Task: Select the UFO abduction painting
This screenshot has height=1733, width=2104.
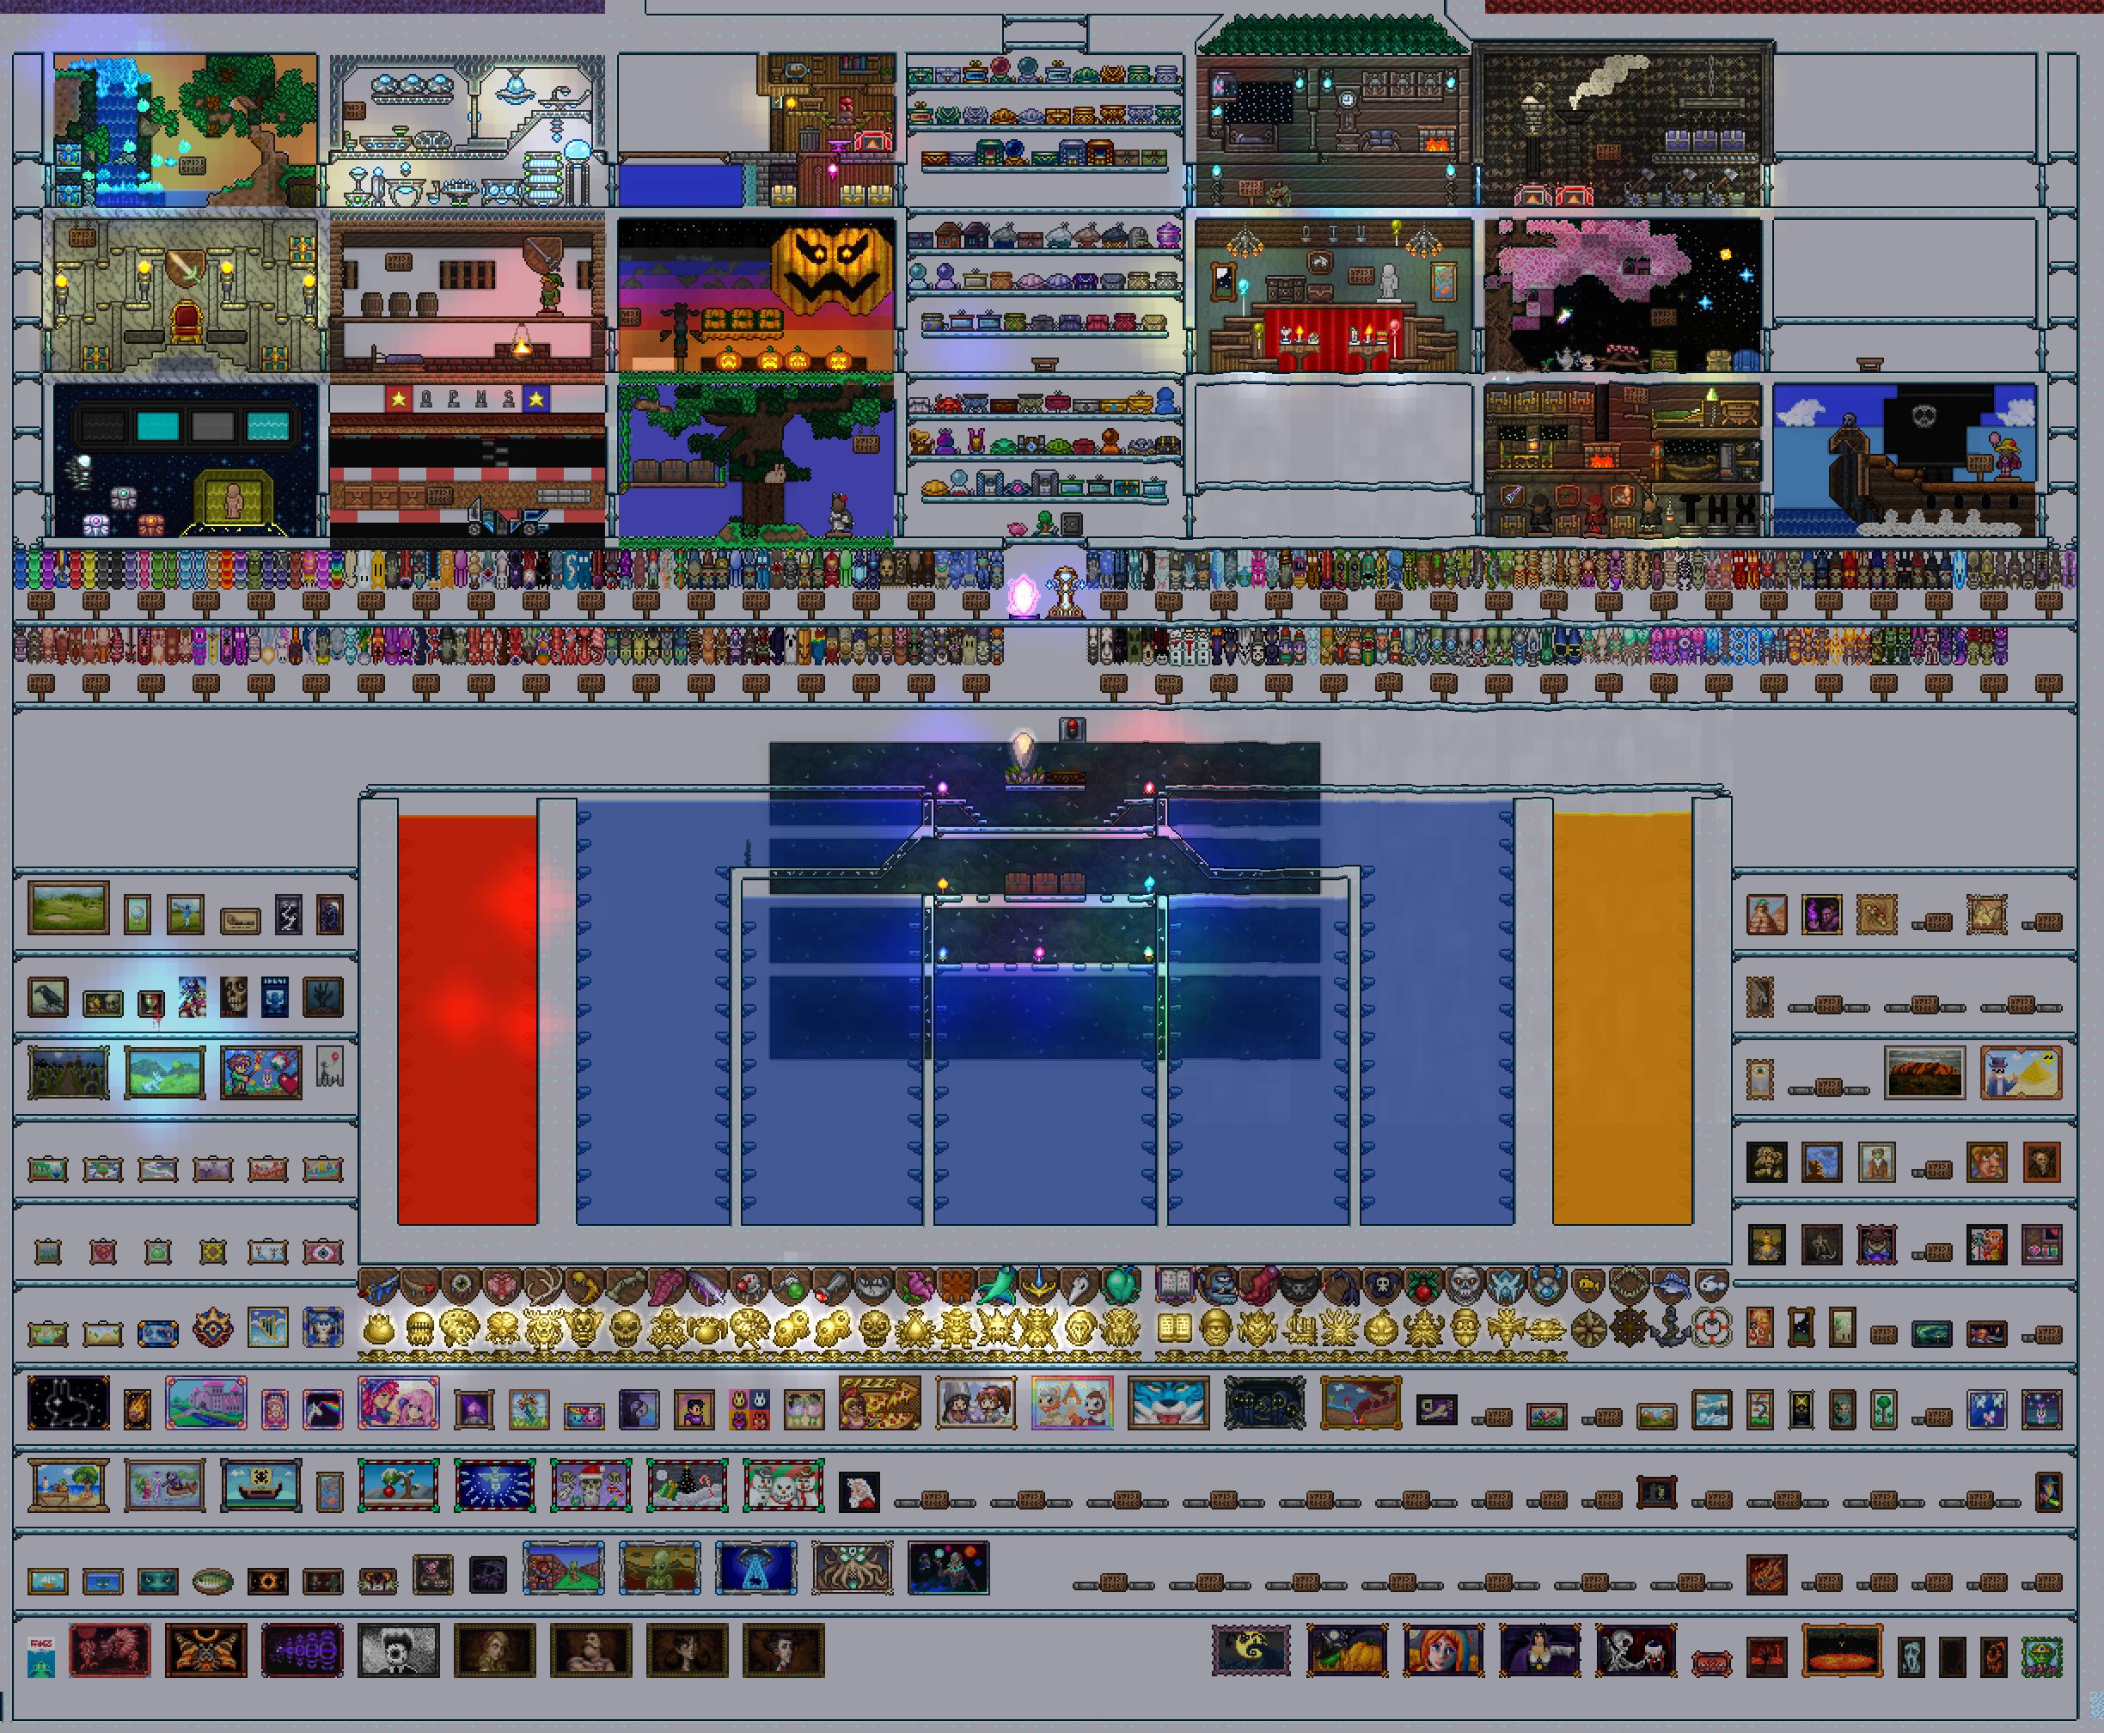Action: pyautogui.click(x=755, y=1568)
